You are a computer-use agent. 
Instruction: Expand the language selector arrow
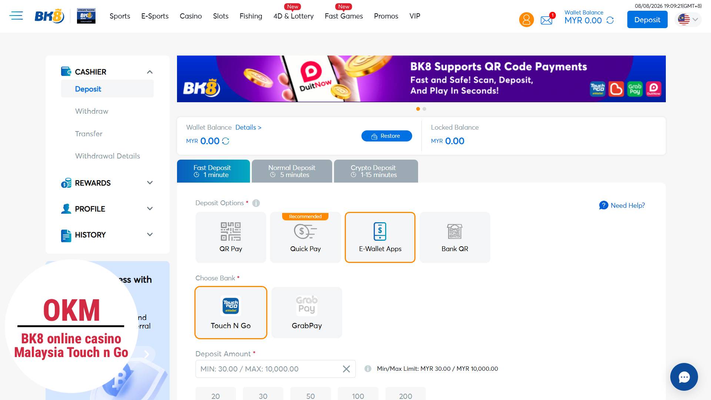click(695, 20)
